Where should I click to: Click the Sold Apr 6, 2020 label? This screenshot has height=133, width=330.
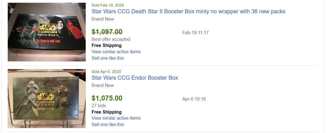click(106, 72)
